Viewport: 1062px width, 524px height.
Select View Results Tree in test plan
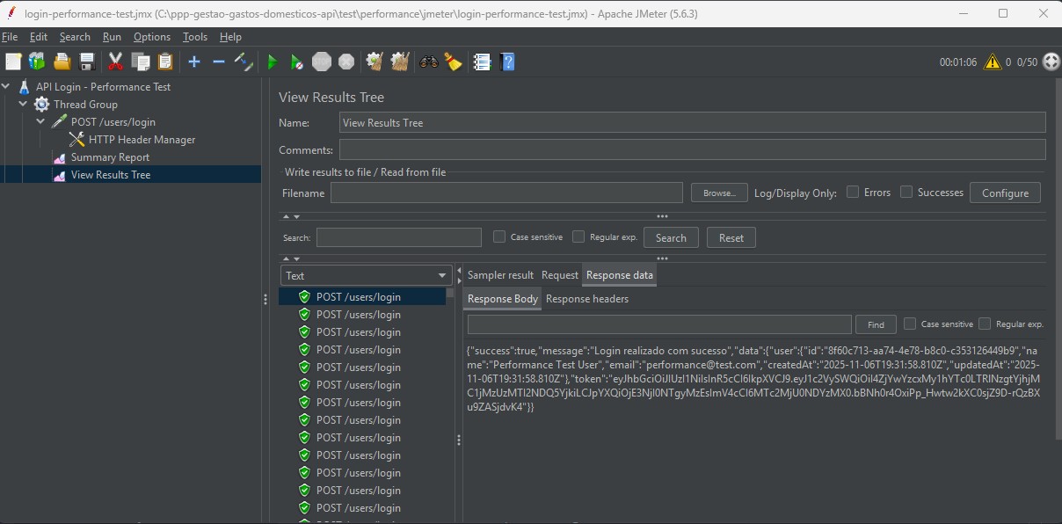coord(110,175)
